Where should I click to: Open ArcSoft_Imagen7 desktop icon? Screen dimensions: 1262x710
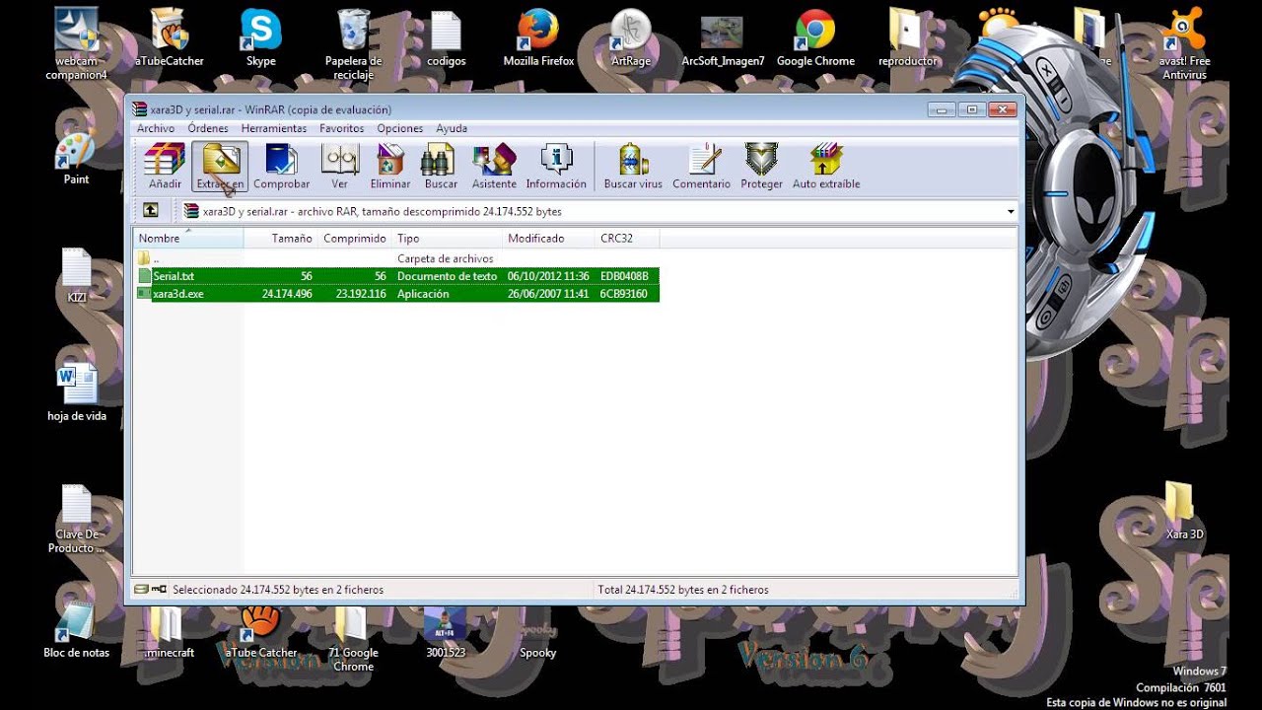click(x=723, y=37)
